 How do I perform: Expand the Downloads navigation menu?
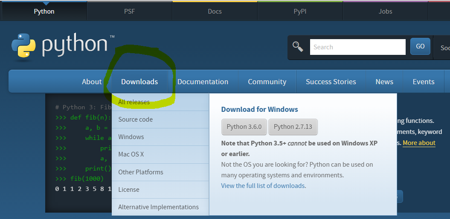[139, 82]
